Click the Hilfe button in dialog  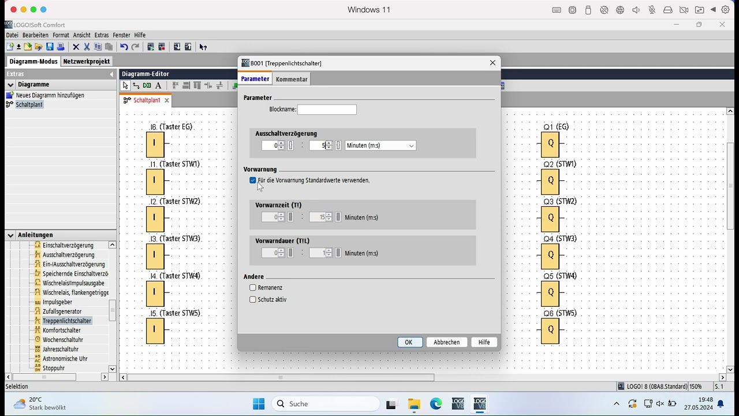coord(484,342)
